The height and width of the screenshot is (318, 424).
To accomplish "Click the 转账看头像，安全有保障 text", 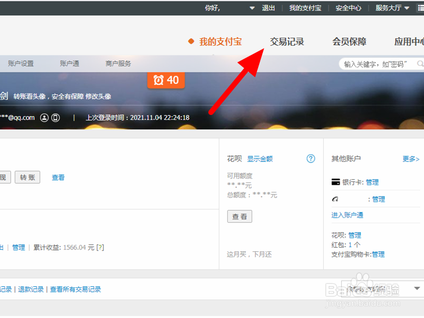I will [x=49, y=96].
